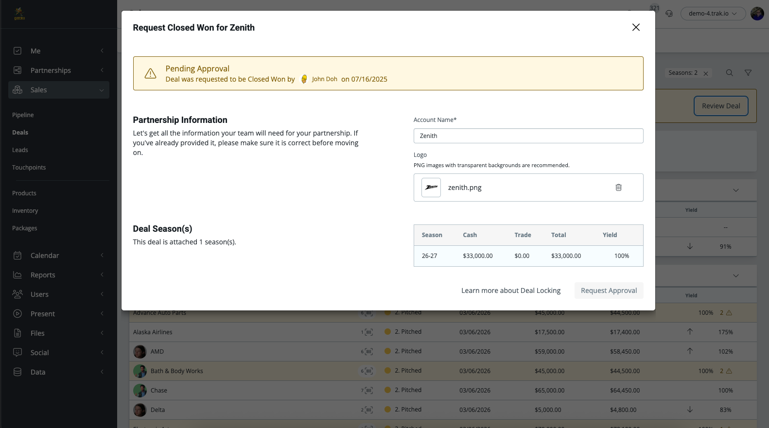
Task: Delete the zenith.png logo with trash icon
Action: pyautogui.click(x=619, y=188)
